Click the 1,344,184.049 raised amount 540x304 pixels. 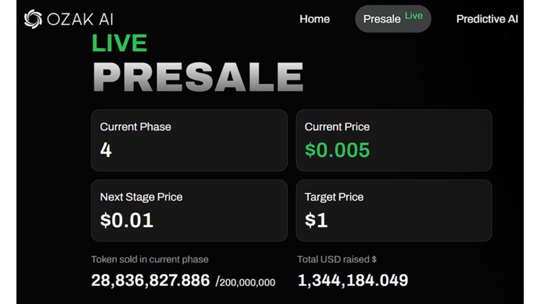353,280
